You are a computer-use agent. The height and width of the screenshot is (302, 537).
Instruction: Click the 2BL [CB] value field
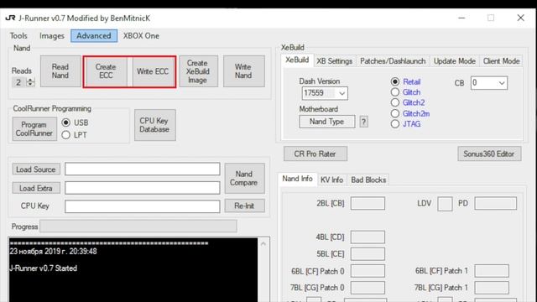pyautogui.click(x=368, y=203)
